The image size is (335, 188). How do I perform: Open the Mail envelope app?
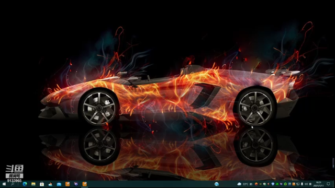point(59,184)
